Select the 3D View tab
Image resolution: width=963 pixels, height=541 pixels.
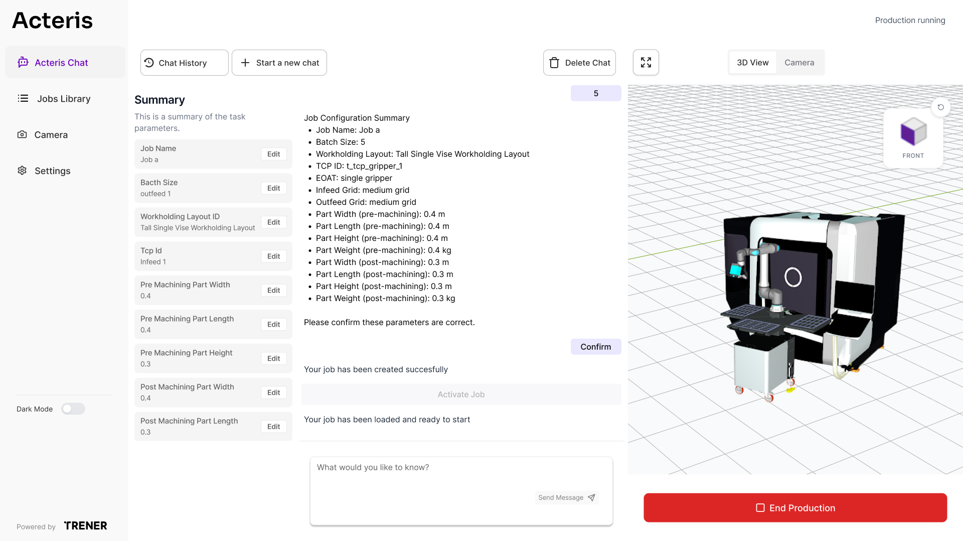(x=752, y=62)
